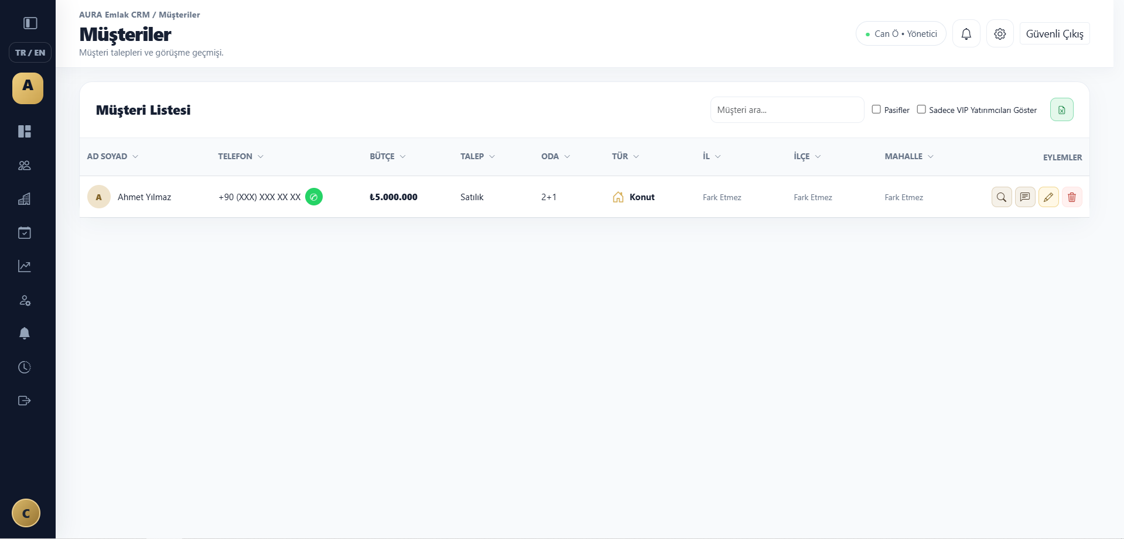The image size is (1124, 539).
Task: Open the customers people icon in sidebar
Action: [x=25, y=166]
